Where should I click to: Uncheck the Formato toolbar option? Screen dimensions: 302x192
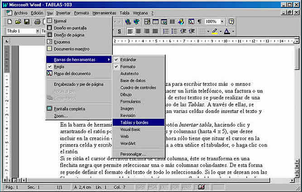(128, 67)
